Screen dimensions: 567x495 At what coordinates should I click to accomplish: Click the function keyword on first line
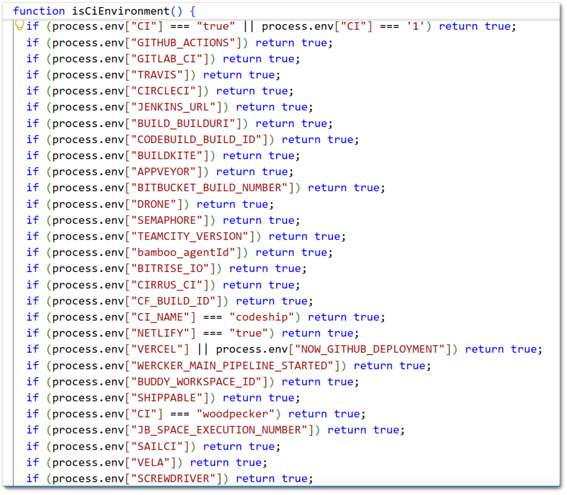tap(39, 11)
